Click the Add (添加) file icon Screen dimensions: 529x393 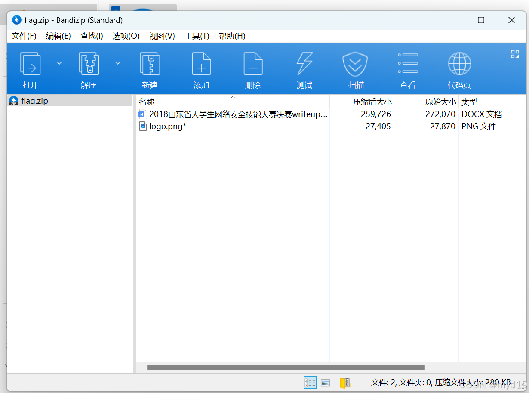[x=201, y=64]
